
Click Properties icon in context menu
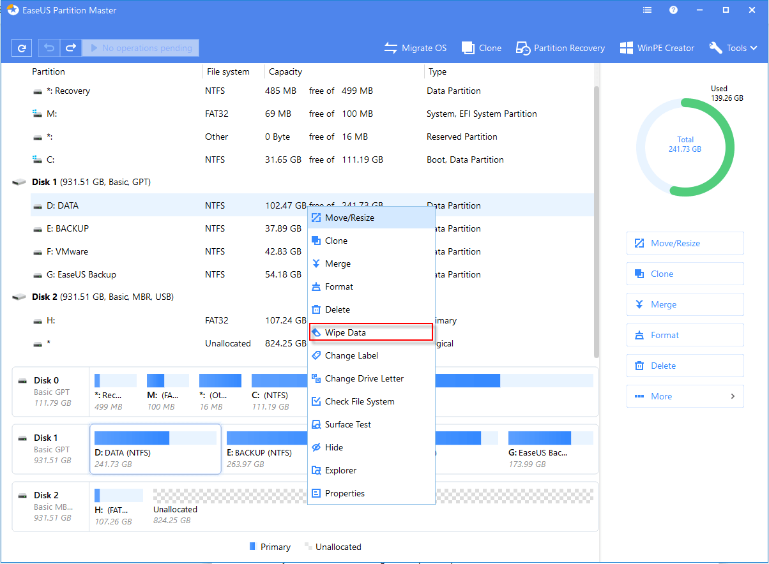click(x=316, y=493)
